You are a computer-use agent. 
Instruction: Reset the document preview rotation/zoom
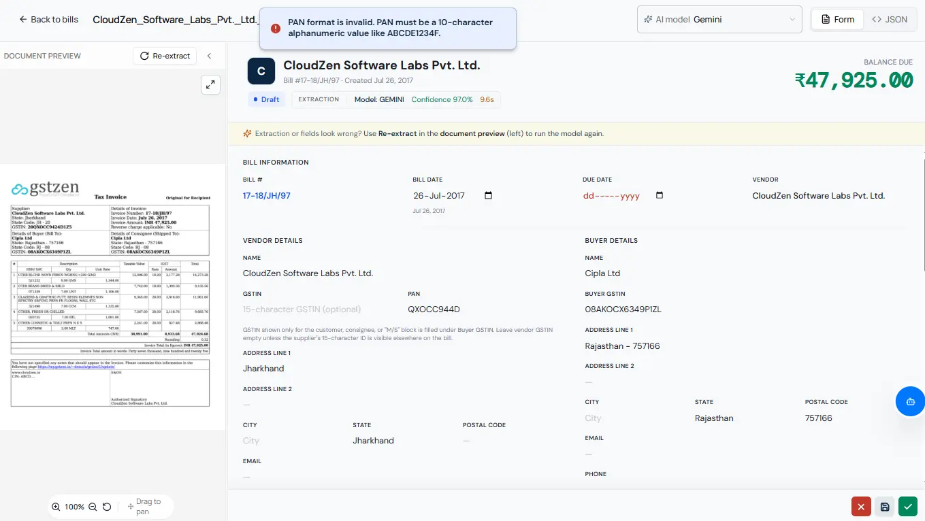[x=107, y=507]
